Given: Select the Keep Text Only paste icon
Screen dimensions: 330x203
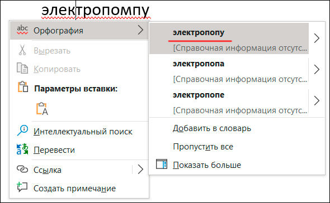Looking at the screenshot, I should pos(42,109).
